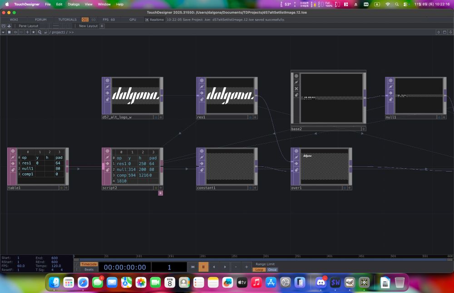
Task: Click bypass arrow flag on over1 node
Action: (x=296, y=164)
